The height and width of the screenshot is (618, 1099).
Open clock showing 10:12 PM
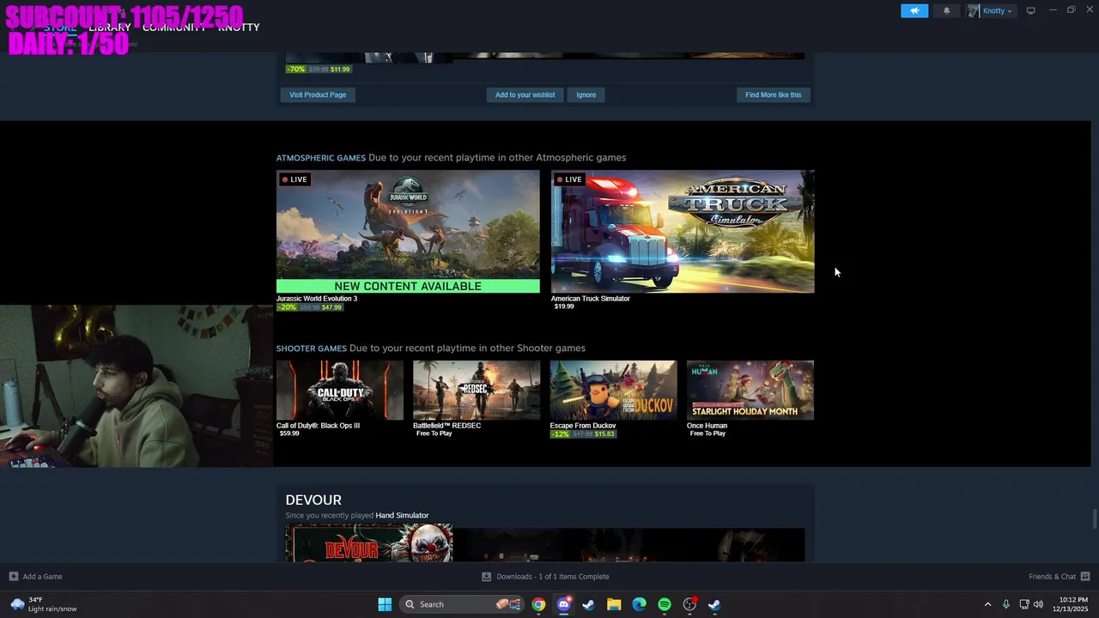1072,604
